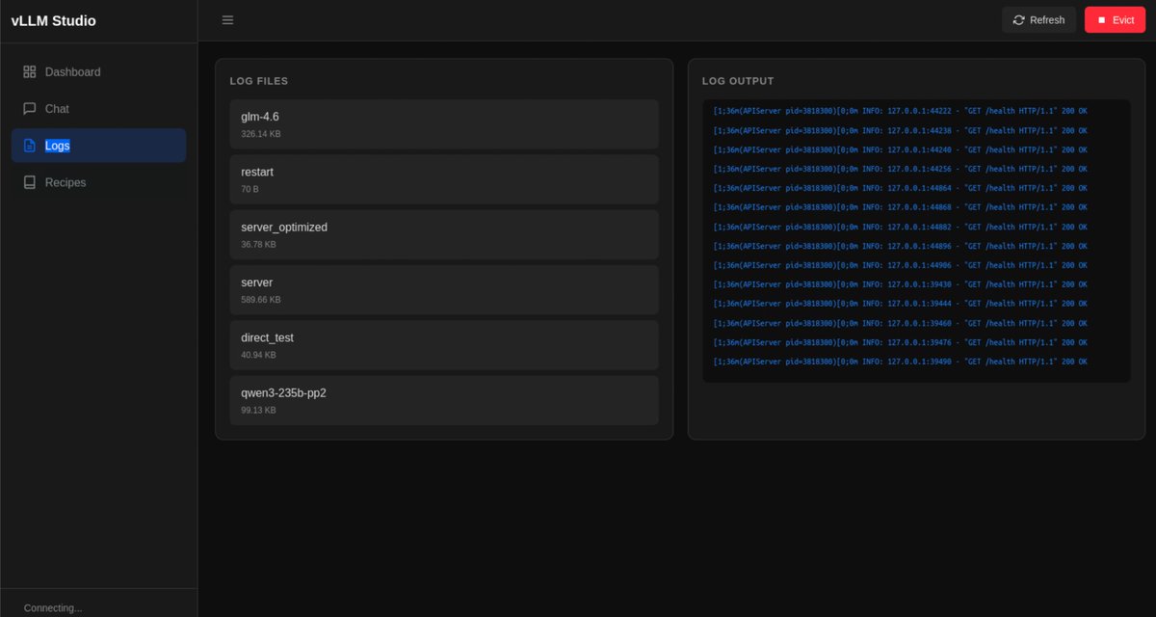
Task: Open the qwen3-235b-pp2 log file
Action: pyautogui.click(x=443, y=399)
